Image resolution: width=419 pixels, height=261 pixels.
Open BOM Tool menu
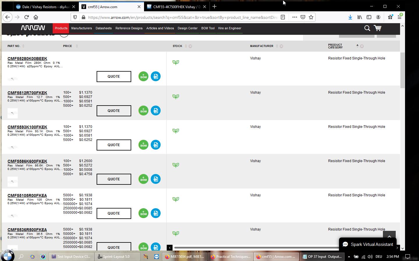point(208,28)
